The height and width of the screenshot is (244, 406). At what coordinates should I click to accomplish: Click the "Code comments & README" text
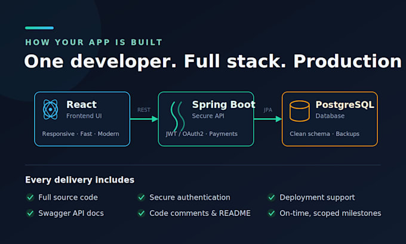(200, 213)
